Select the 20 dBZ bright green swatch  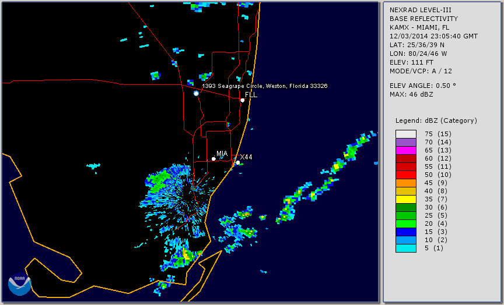coord(406,224)
